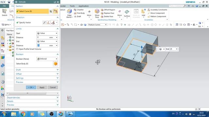The image size is (209, 117).
Task: Click the Chamfer command
Action: point(79,10)
